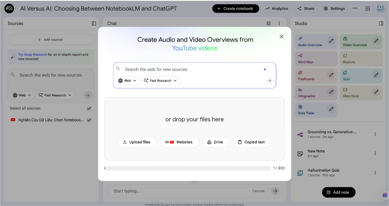The width and height of the screenshot is (389, 206).
Task: Click the Upload files button
Action: [137, 142]
